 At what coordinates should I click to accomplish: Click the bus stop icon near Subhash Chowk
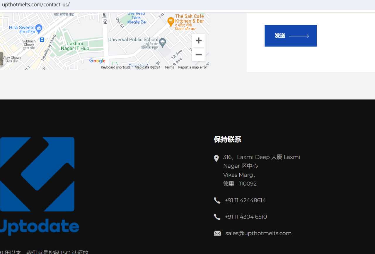(42, 40)
